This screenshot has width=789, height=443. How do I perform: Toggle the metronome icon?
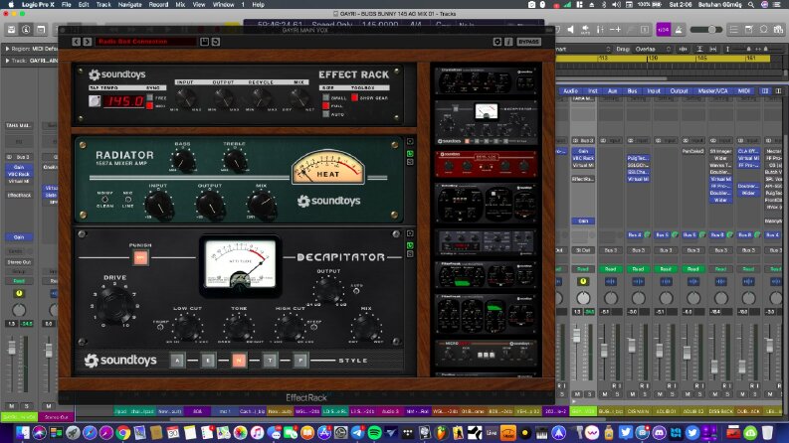pos(679,30)
